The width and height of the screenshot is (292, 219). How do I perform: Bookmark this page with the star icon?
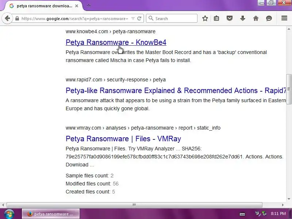pos(205,18)
